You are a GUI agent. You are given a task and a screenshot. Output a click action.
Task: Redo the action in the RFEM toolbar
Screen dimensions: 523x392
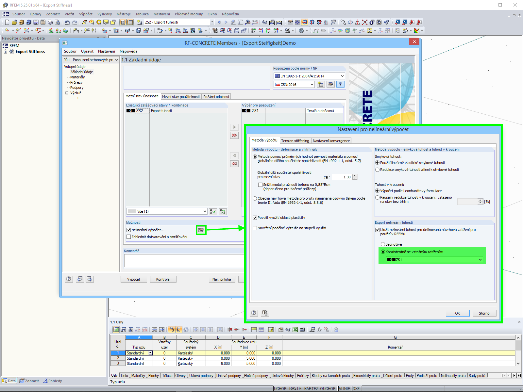[x=75, y=22]
